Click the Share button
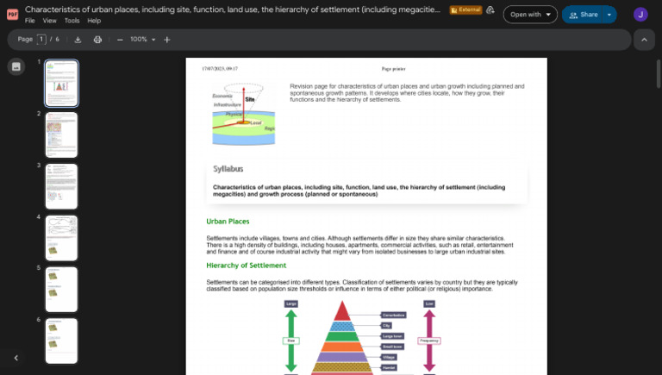The height and width of the screenshot is (375, 662). (582, 15)
